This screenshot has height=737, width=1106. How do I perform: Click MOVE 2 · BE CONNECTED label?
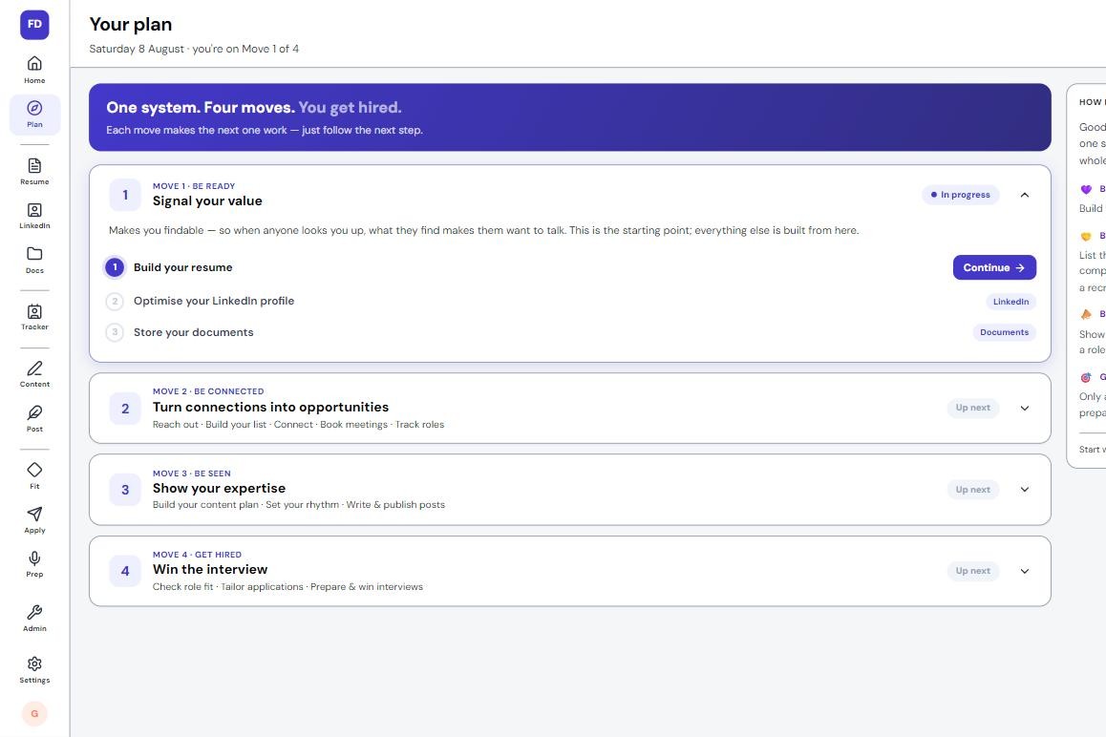coord(208,391)
